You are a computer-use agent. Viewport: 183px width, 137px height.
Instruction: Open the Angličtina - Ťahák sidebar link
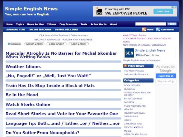[135, 35]
